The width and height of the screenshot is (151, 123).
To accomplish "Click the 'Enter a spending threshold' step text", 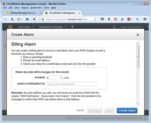I will [38, 57].
